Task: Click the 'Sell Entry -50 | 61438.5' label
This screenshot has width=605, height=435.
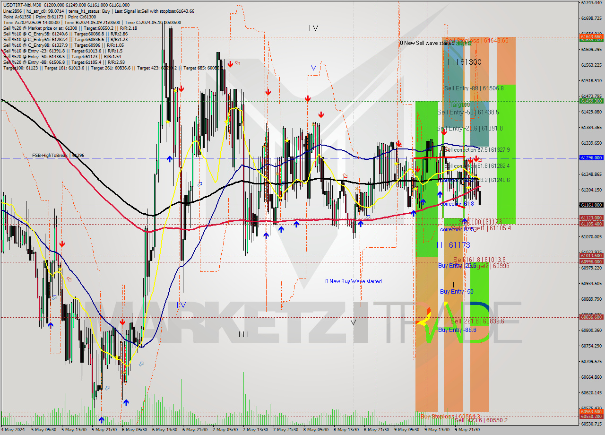Action: (x=468, y=112)
